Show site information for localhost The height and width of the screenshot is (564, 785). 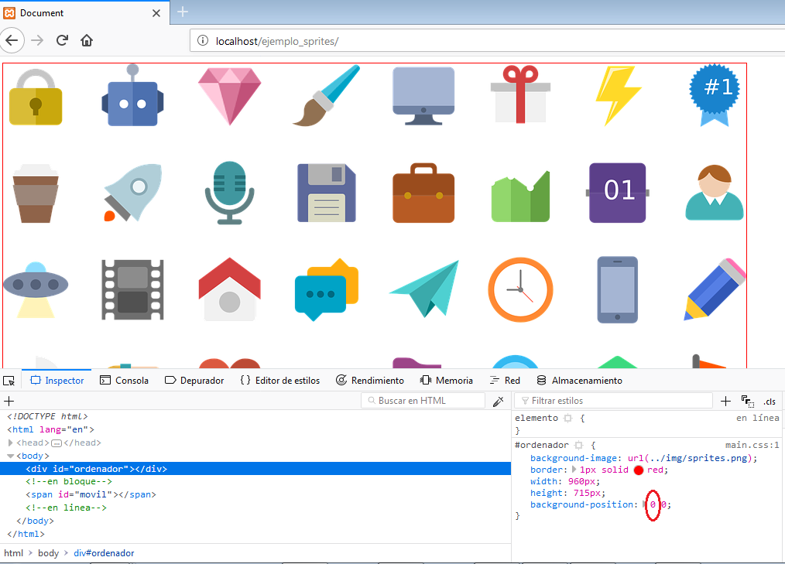pos(203,41)
